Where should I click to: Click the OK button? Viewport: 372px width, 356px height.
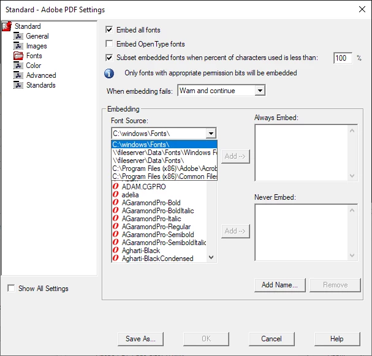click(206, 339)
